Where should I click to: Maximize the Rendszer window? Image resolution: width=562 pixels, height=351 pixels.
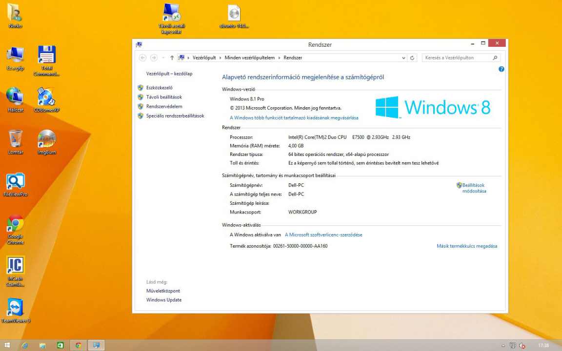(483, 43)
